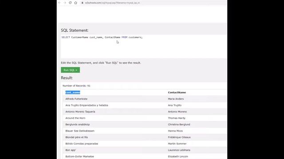Focus the w3schools URL address bar

(112, 3)
